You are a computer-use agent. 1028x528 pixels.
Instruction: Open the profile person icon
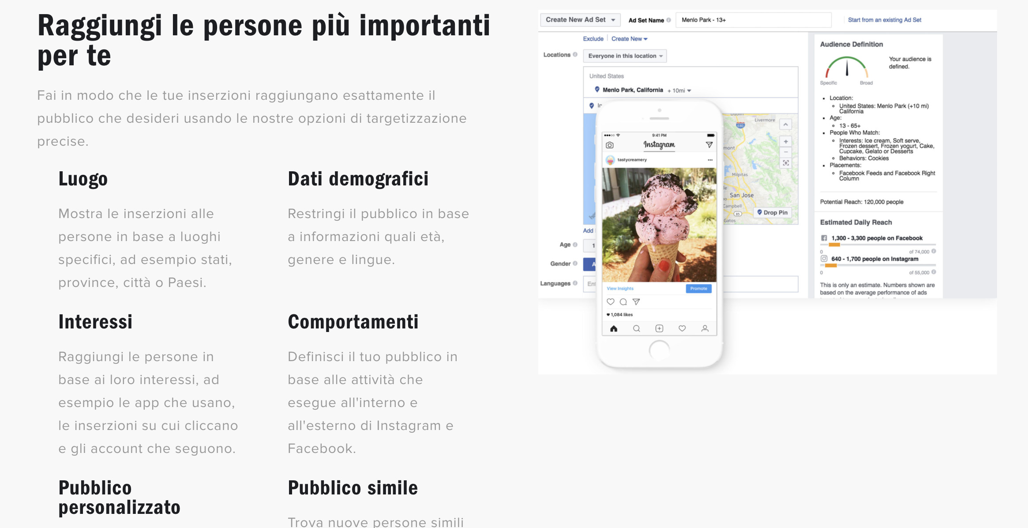(x=705, y=328)
